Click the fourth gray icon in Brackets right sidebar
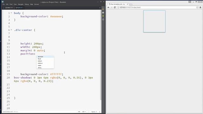Screen dimensions: 203x114 [x=103, y=19]
